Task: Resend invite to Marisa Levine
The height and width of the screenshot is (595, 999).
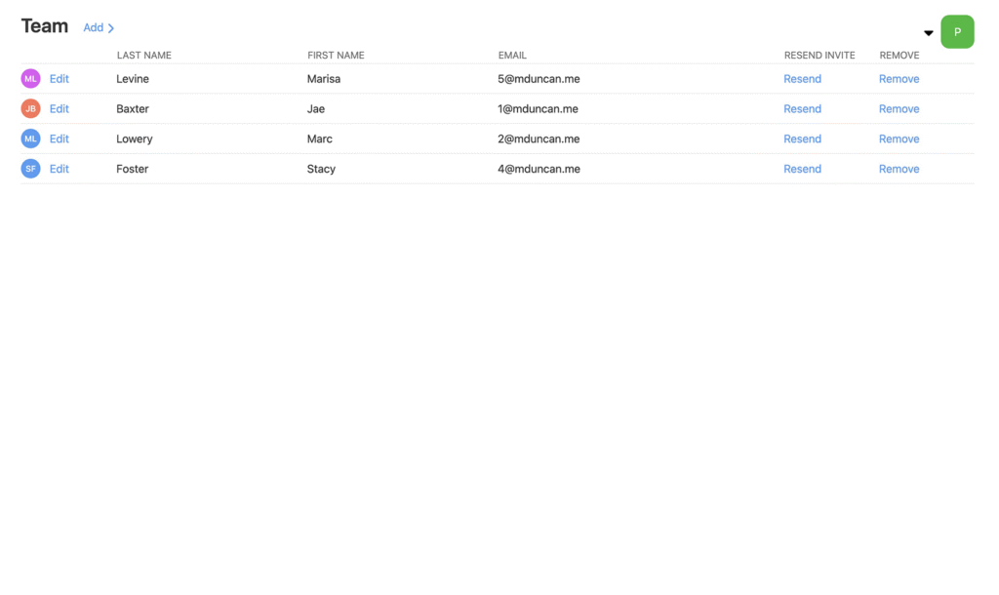Action: 802,79
